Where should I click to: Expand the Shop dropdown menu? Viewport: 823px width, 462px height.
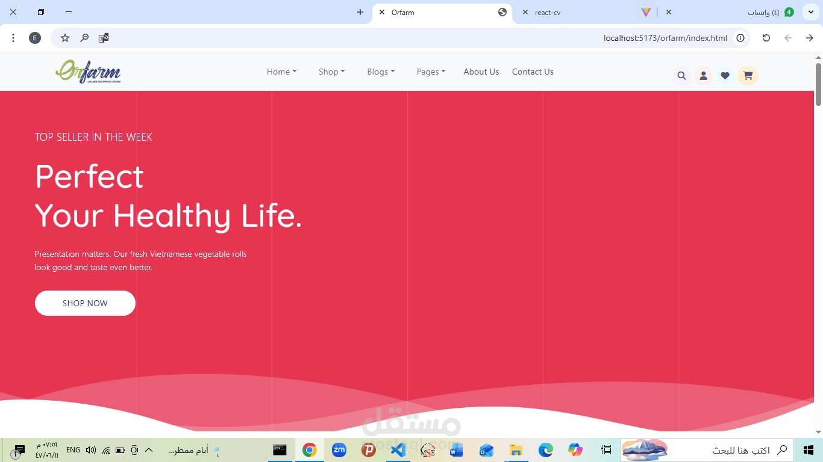[332, 72]
